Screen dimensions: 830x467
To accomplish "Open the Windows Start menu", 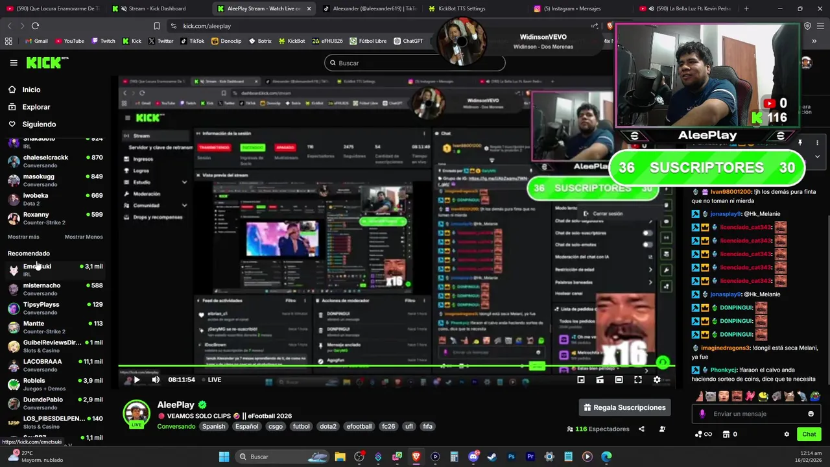I will tap(224, 457).
